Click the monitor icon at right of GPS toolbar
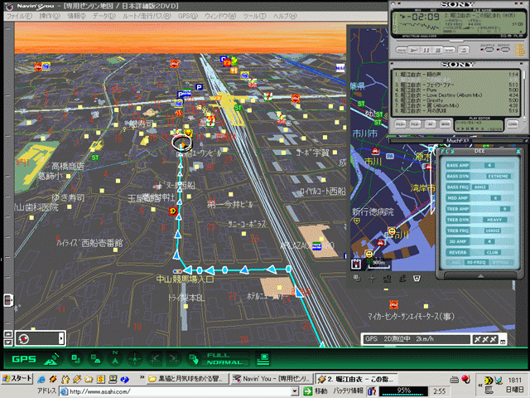 263,359
